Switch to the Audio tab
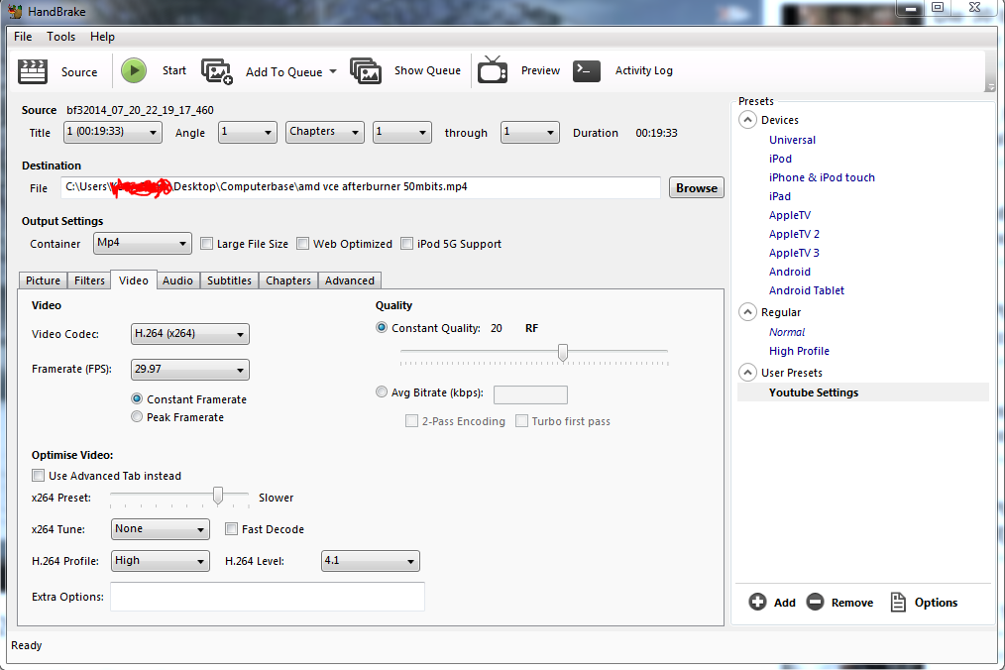This screenshot has width=1005, height=670. (x=177, y=280)
